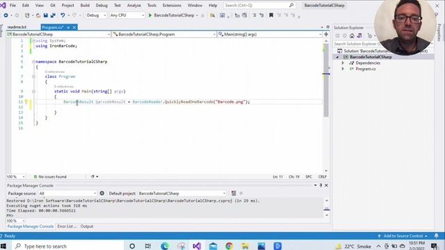Click the Save icon in the toolbar
The height and width of the screenshot is (250, 445).
45,15
